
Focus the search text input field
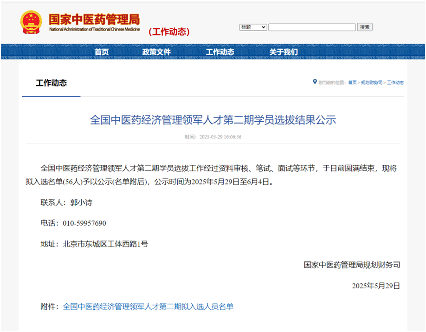312,27
